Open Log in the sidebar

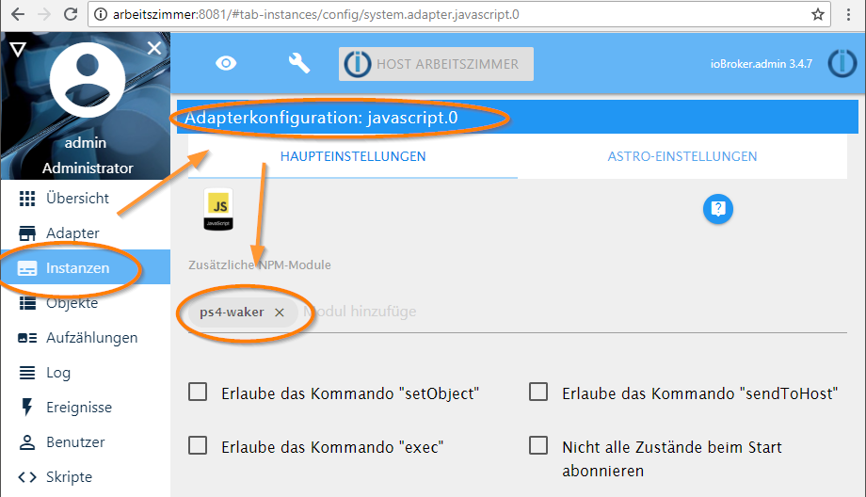click(x=86, y=372)
